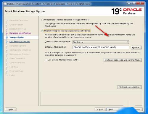Go to Fast Recovery Option step
This screenshot has height=114, width=148.
20,41
